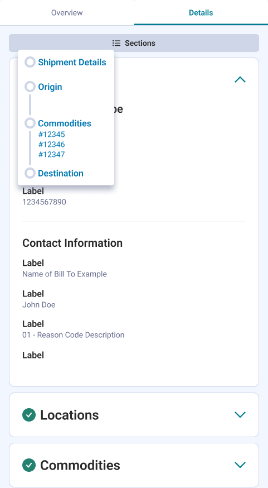Viewport: 268px width, 488px height.
Task: Click the Sections list icon
Action: [x=116, y=43]
